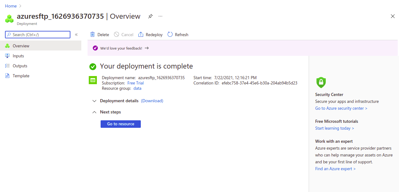Collapse the left navigation menu

(76, 35)
